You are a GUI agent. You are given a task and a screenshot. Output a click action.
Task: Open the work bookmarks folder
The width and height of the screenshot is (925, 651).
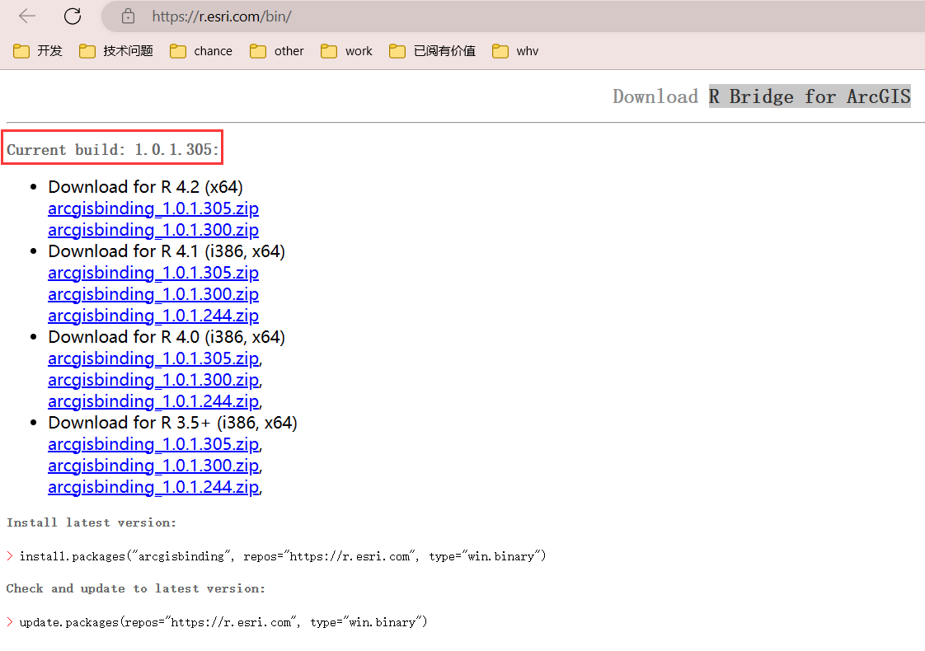347,51
